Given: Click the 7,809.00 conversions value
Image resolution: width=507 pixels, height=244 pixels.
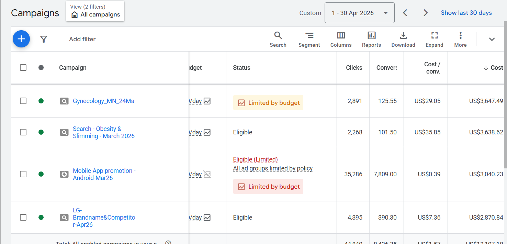Looking at the screenshot, I should pos(385,174).
